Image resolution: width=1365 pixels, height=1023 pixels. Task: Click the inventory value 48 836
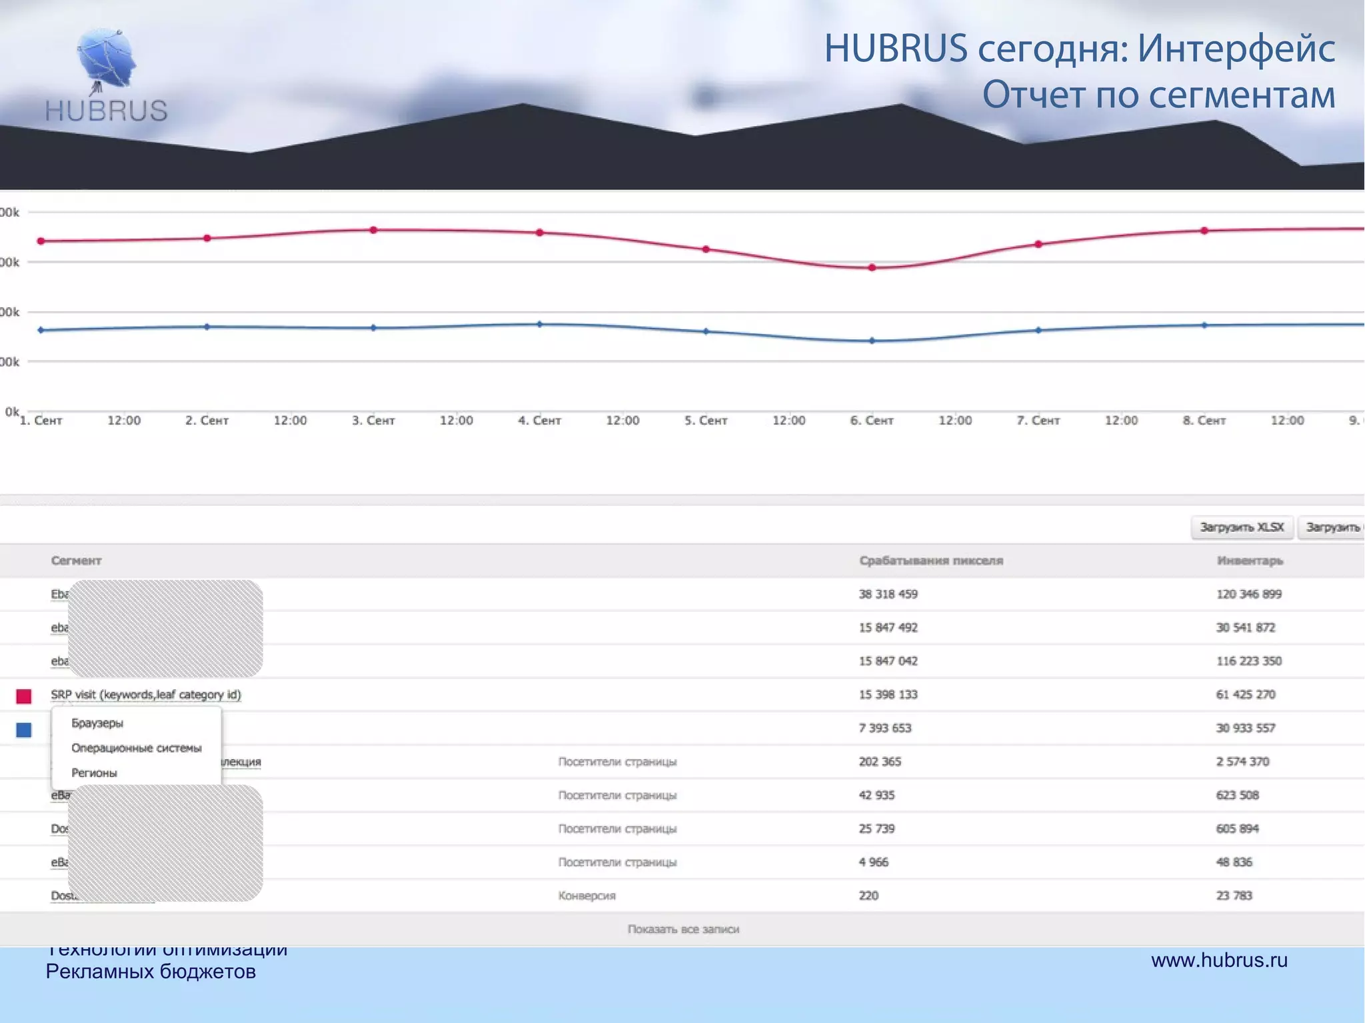1234,862
